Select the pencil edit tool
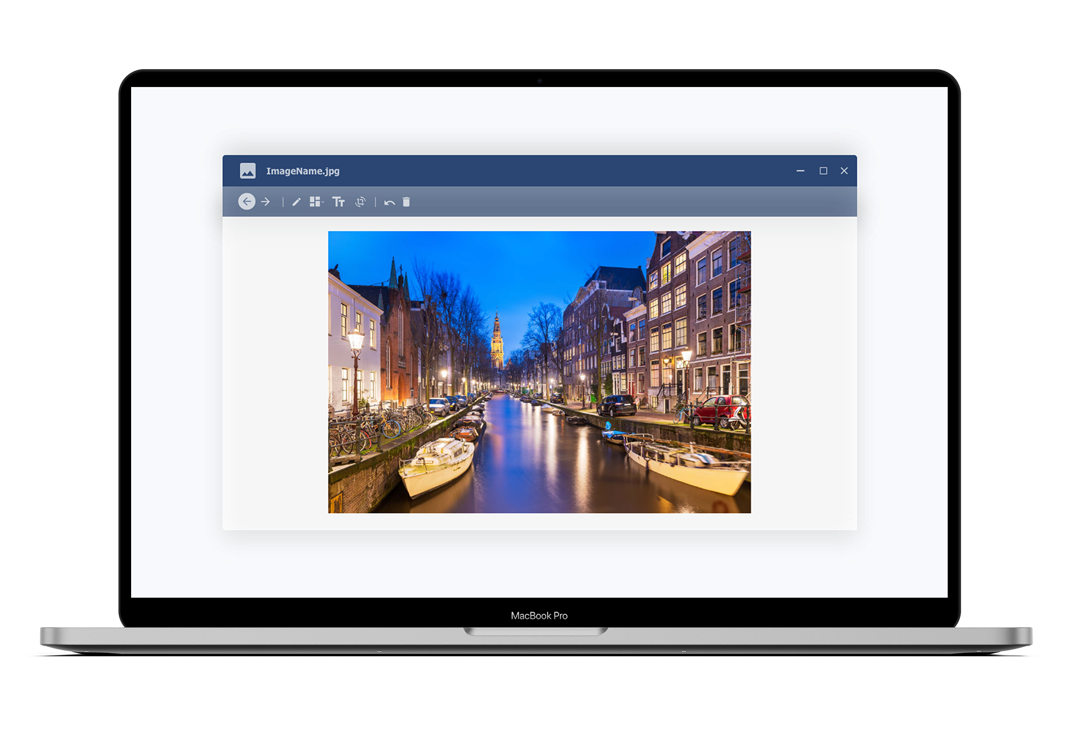The image size is (1071, 741). click(296, 202)
